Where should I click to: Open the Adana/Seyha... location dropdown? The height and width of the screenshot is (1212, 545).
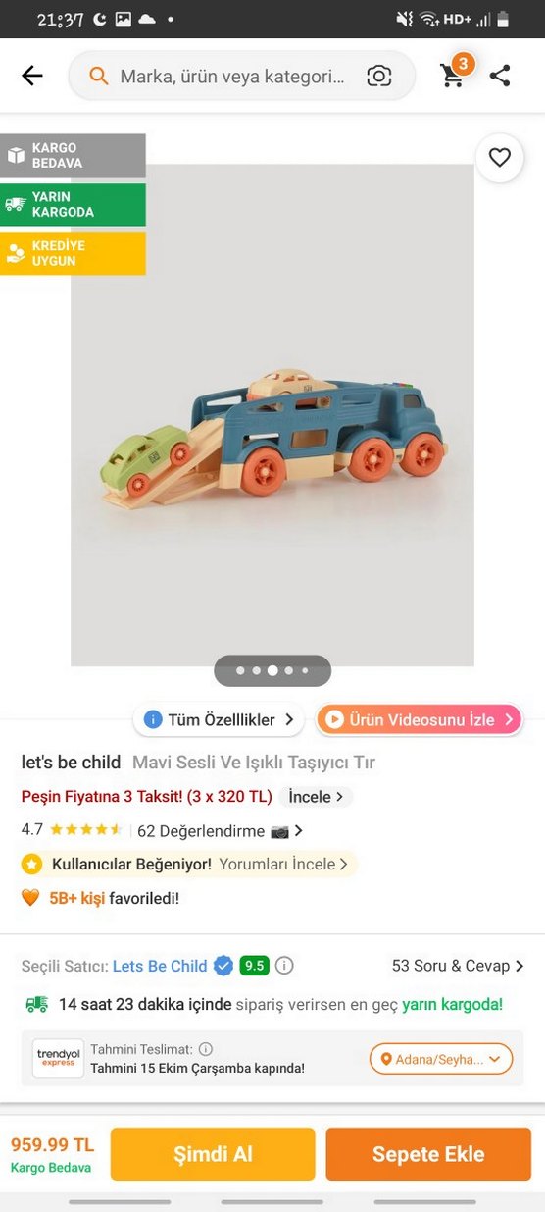coord(441,1059)
